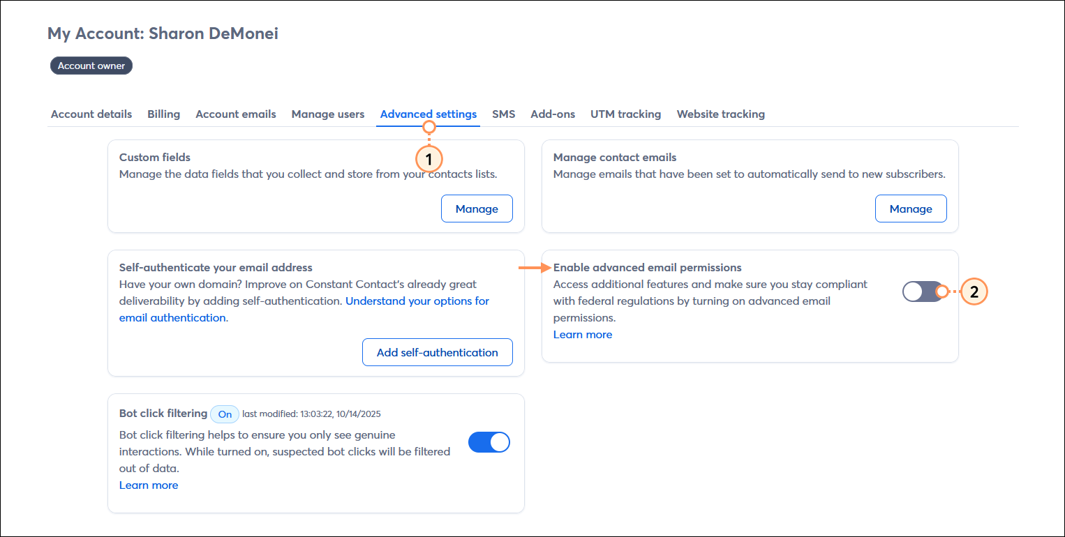Click Learn more under advanced email permissions
Image resolution: width=1065 pixels, height=537 pixels.
(582, 334)
